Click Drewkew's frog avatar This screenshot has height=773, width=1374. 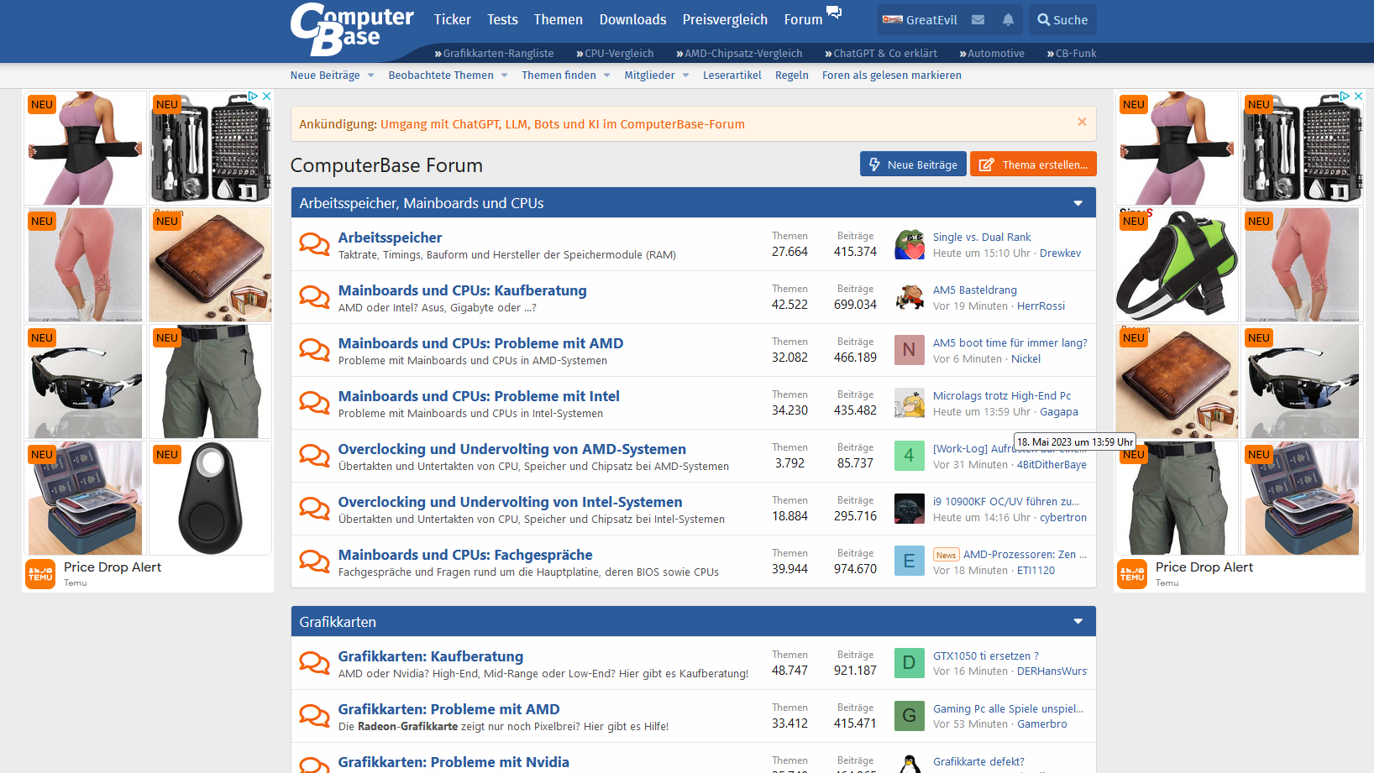[909, 244]
